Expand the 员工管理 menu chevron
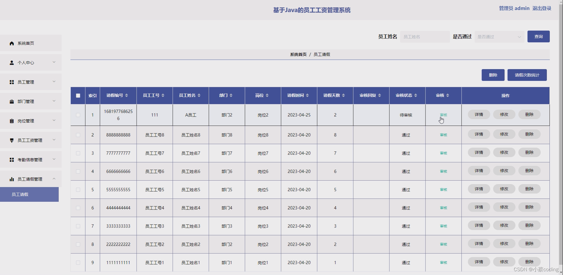The width and height of the screenshot is (563, 275). pos(54,81)
